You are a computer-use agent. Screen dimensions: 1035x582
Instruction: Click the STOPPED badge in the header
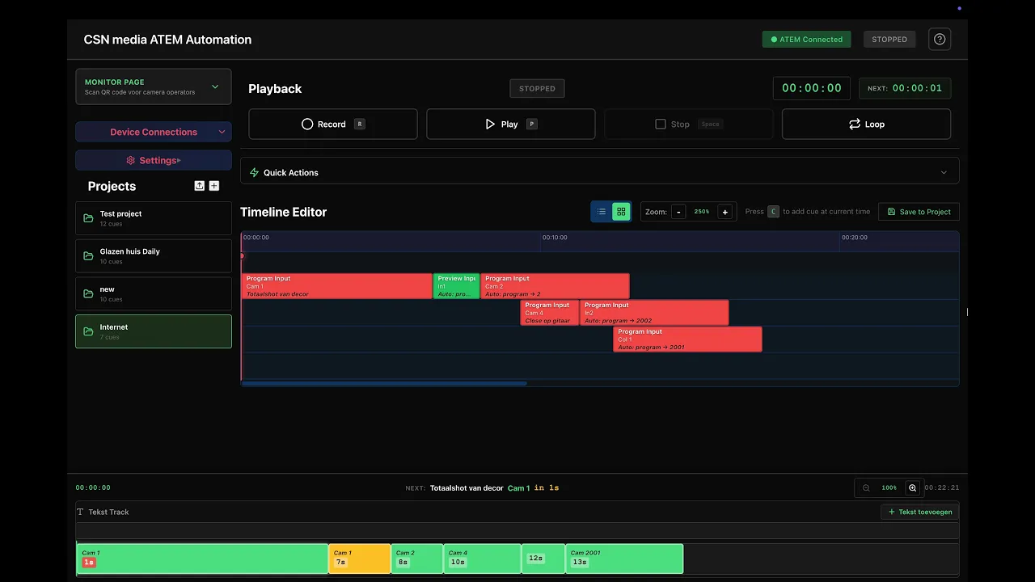coord(889,39)
